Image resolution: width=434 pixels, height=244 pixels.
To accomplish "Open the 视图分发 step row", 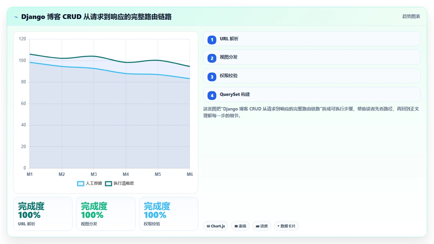I will pyautogui.click(x=312, y=57).
